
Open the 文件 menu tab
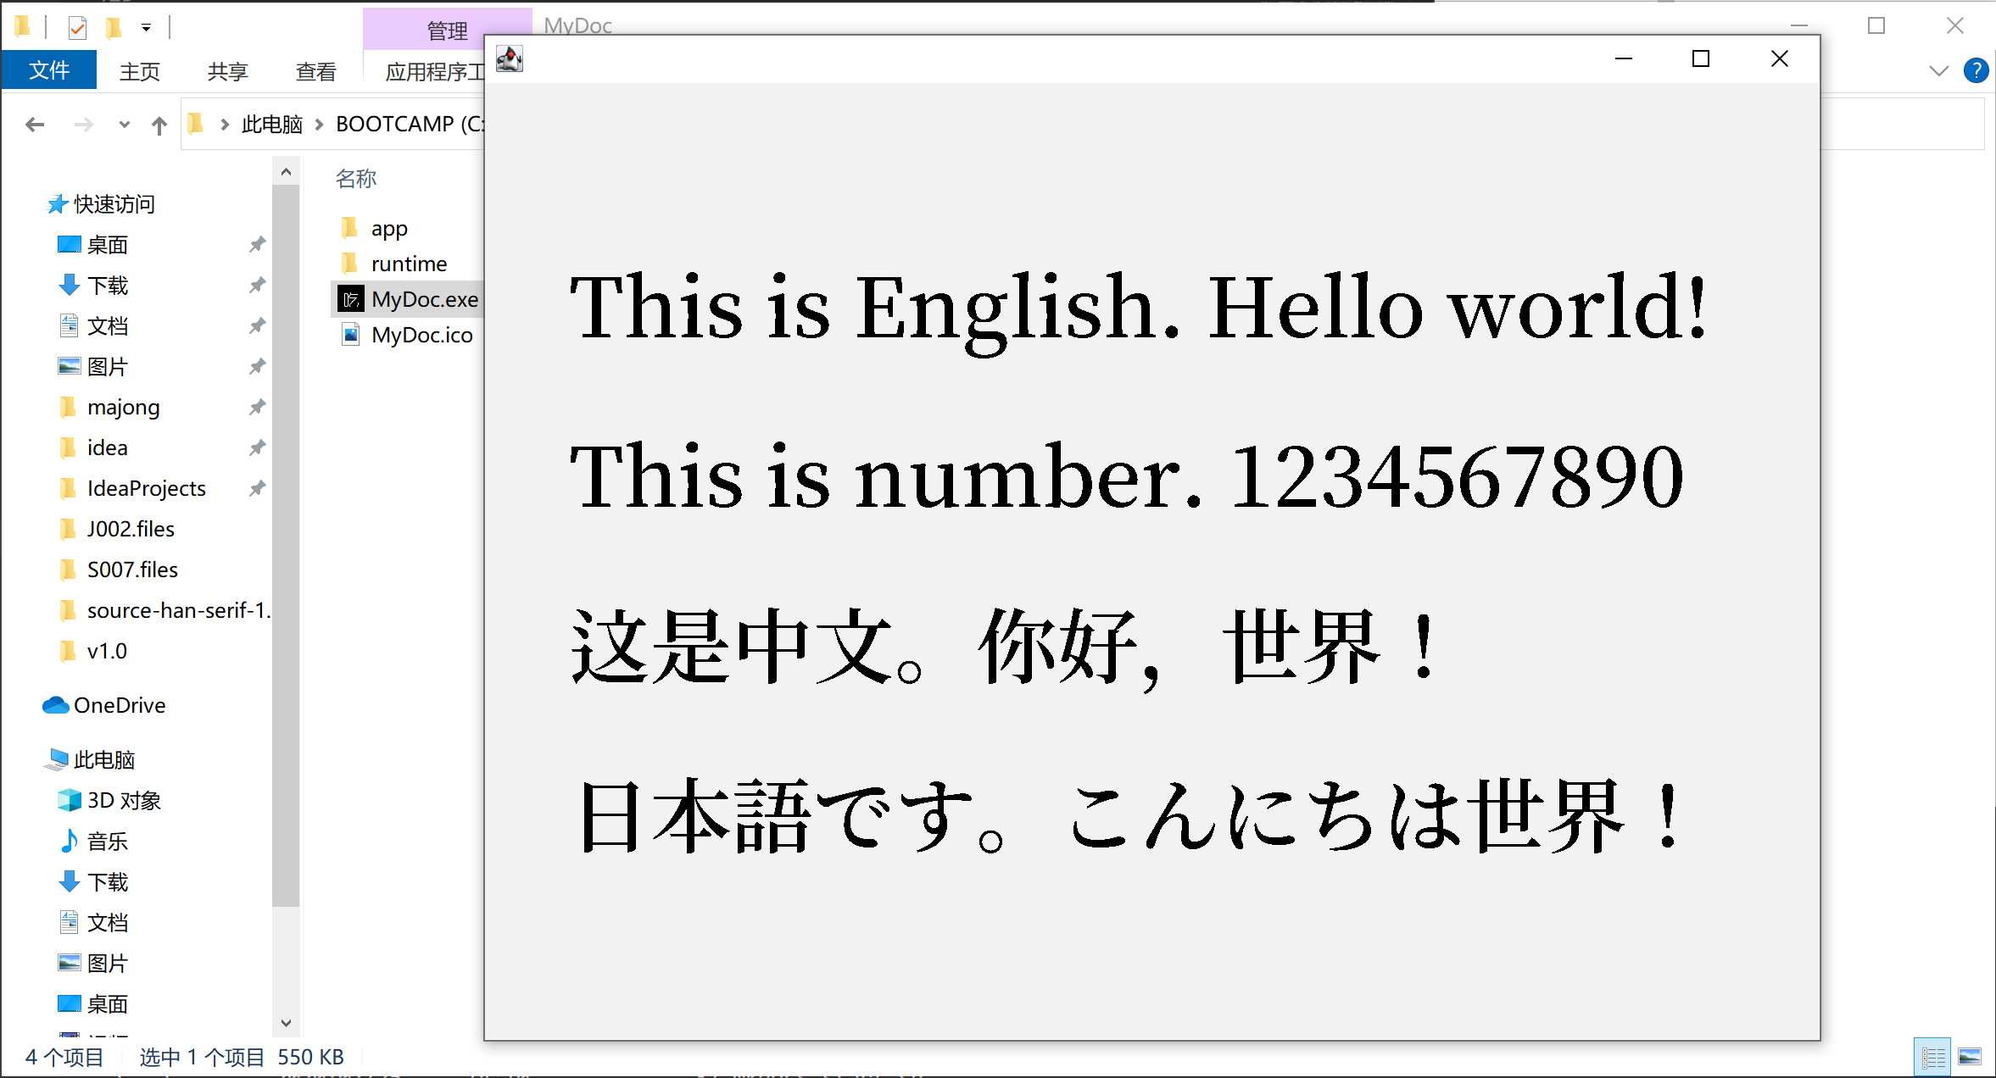coord(48,71)
